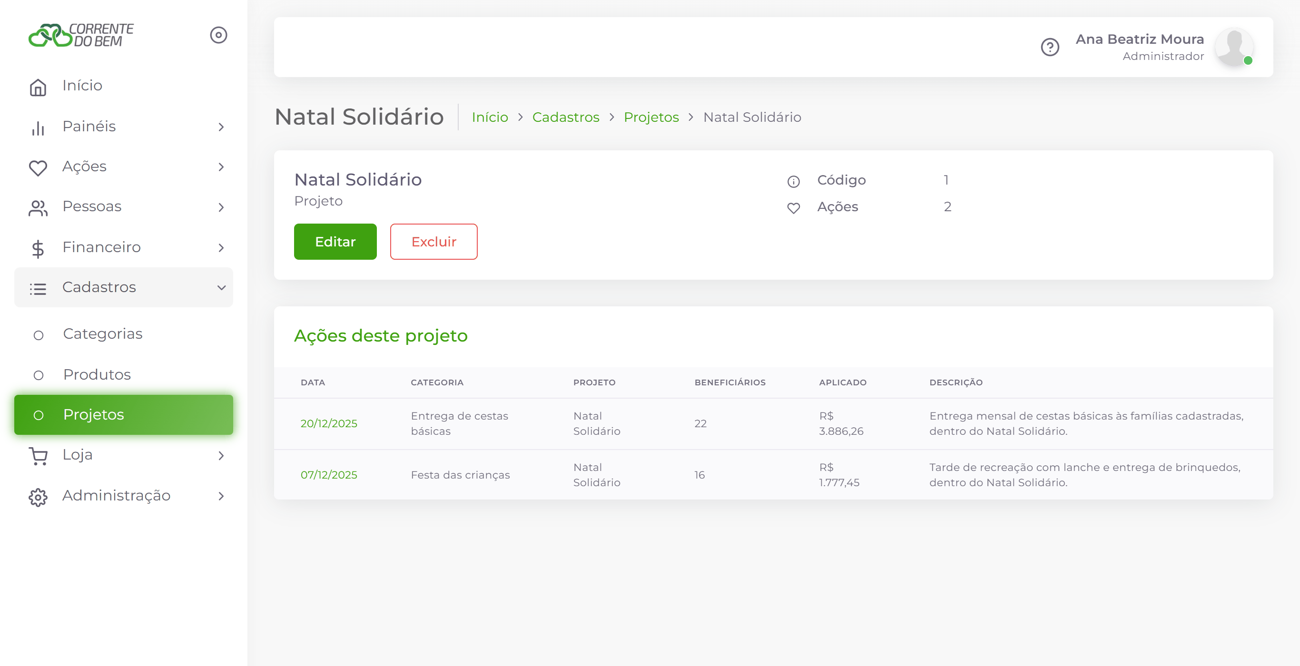The width and height of the screenshot is (1300, 666).
Task: Click the Ações deste projeto heading
Action: point(381,336)
